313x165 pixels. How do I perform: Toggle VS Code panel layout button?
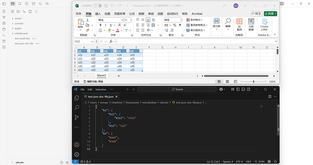click(243, 89)
